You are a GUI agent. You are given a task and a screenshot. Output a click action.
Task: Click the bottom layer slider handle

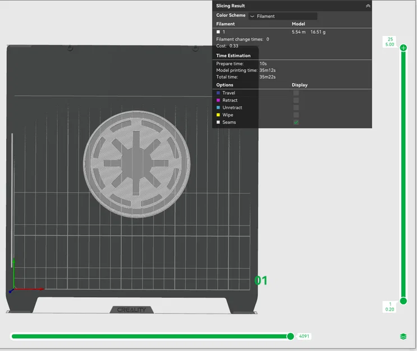tap(403, 301)
